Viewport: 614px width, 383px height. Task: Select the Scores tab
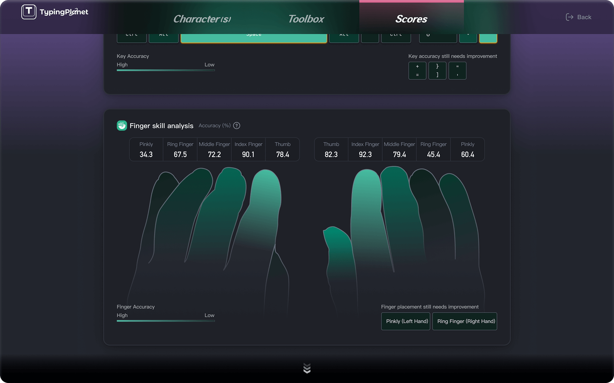click(411, 19)
